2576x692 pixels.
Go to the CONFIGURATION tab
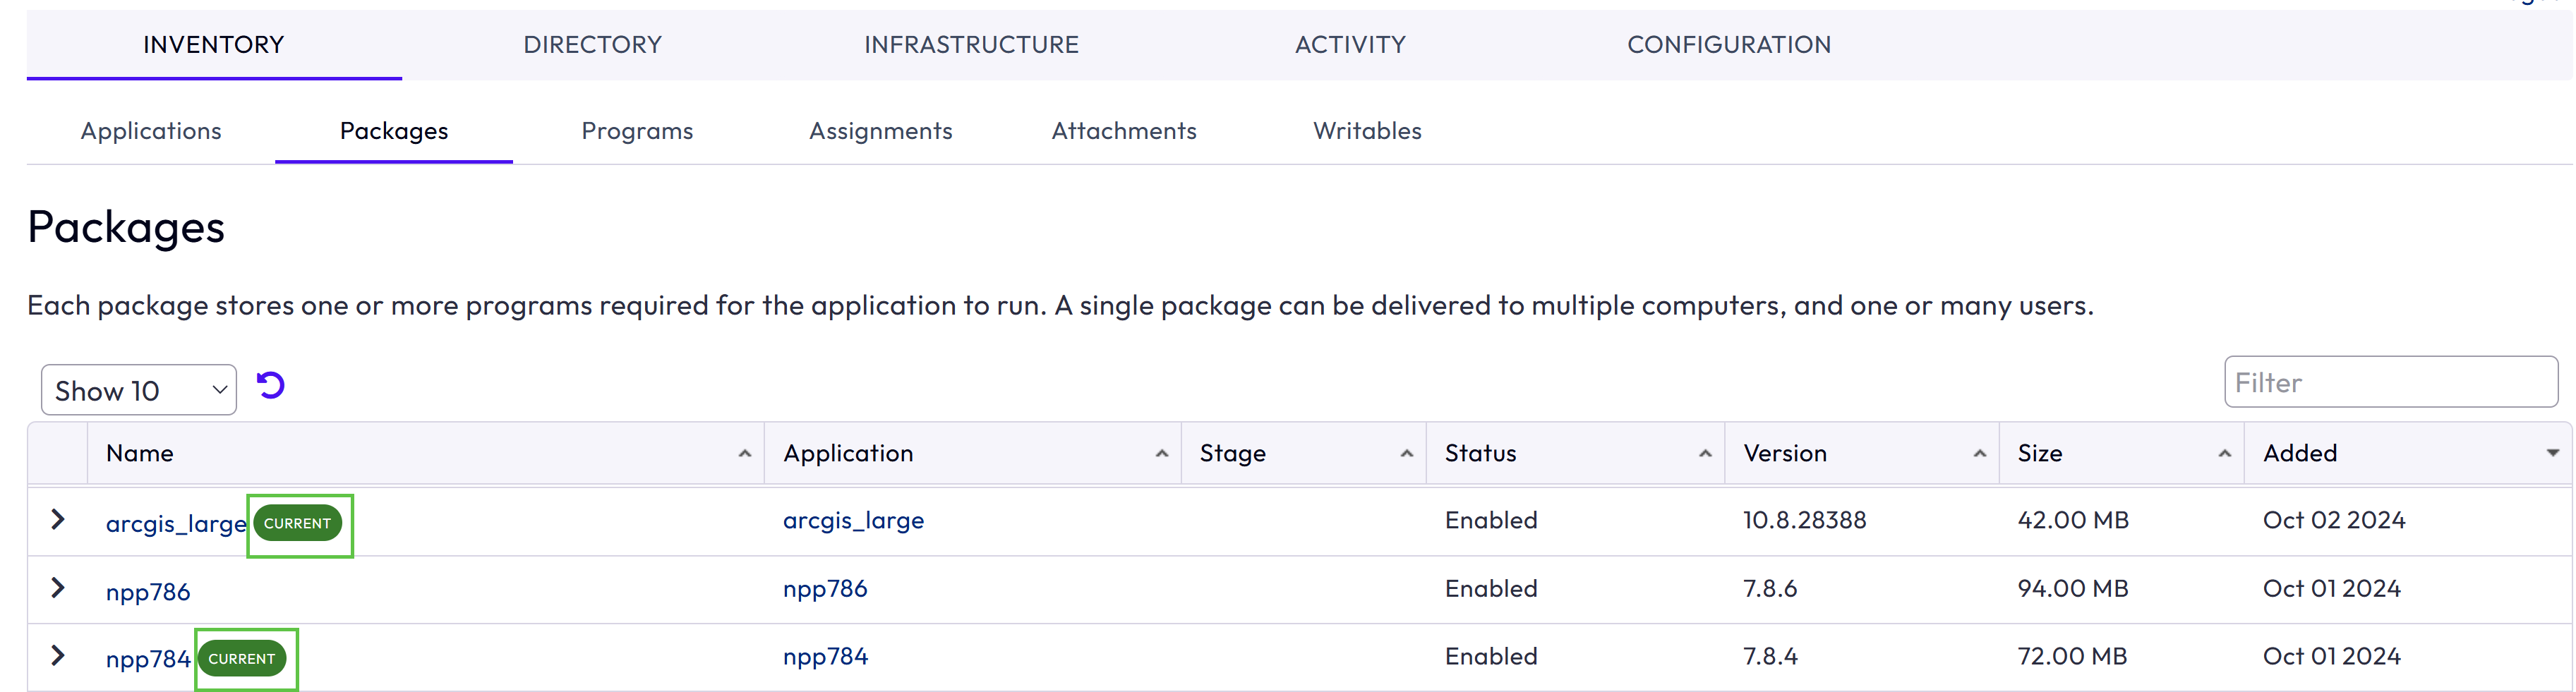point(1729,45)
